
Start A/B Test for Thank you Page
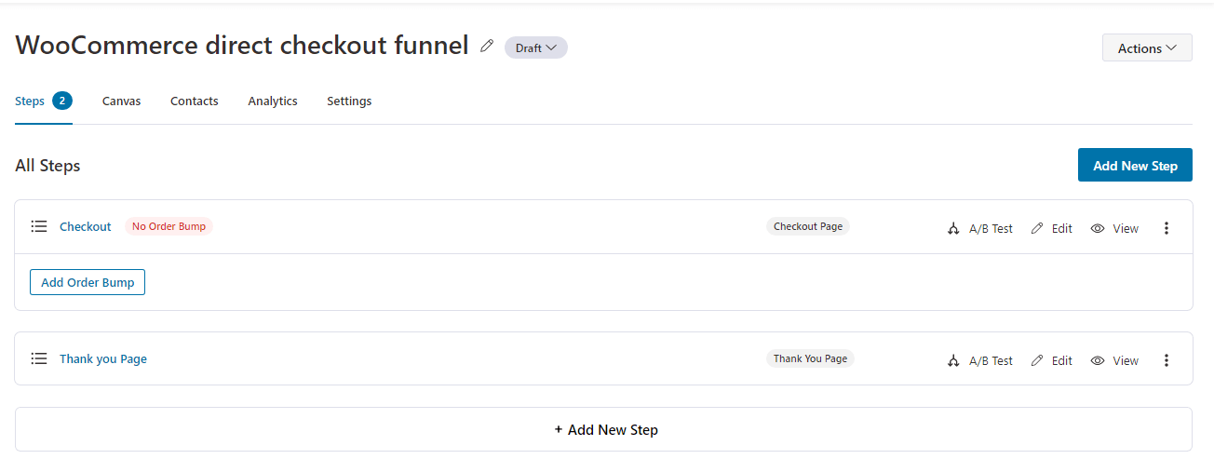tap(979, 360)
